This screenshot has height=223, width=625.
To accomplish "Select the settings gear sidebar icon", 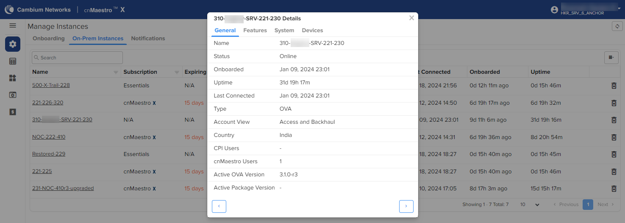I will (x=13, y=44).
